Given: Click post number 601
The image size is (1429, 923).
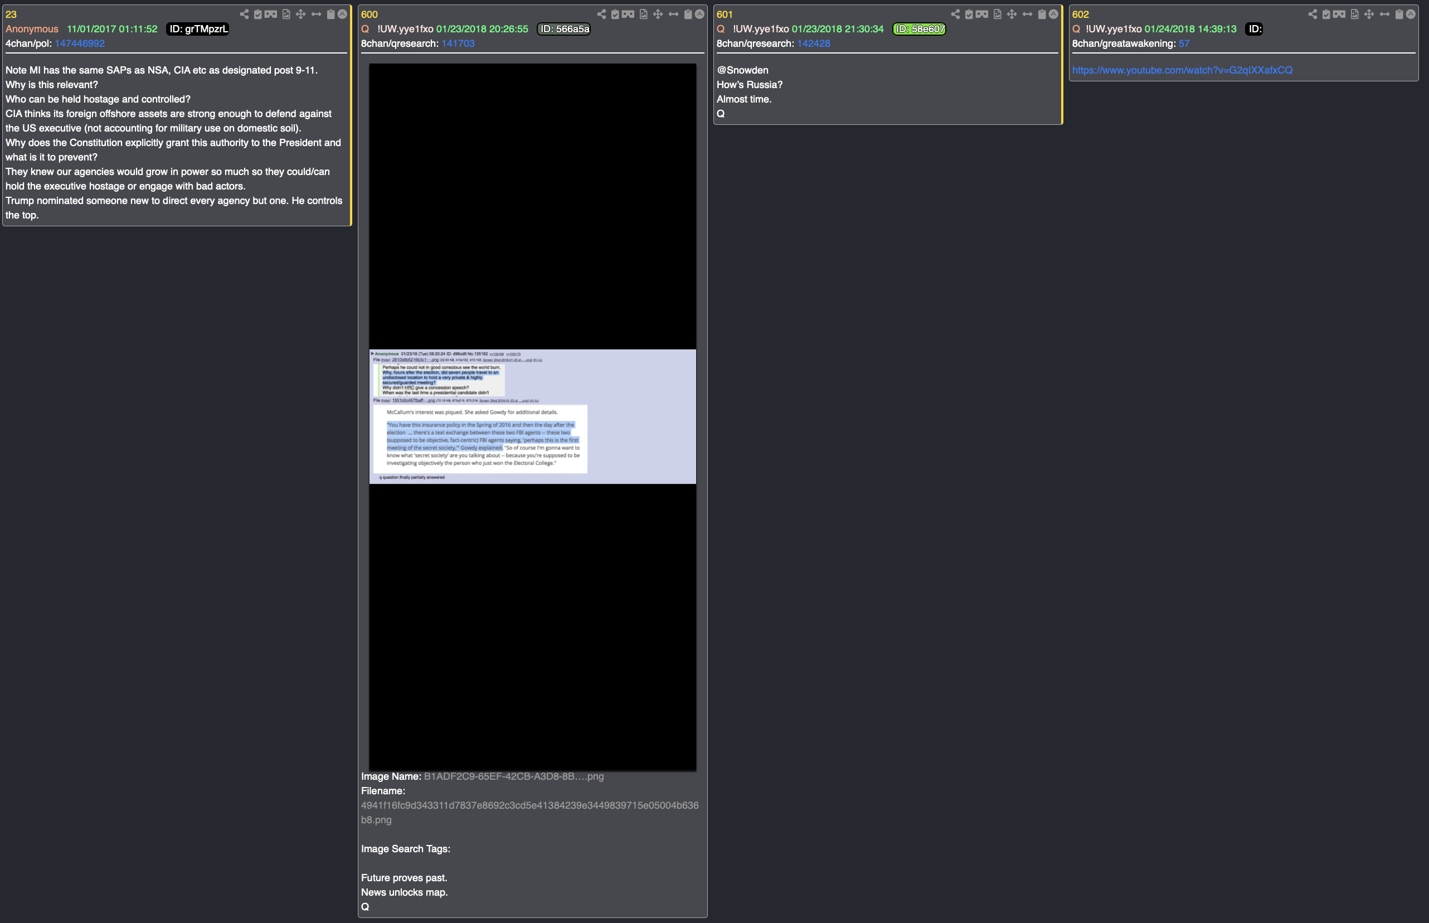Looking at the screenshot, I should [x=725, y=14].
